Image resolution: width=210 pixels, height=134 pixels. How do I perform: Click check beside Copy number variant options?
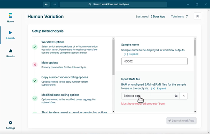[x=35, y=81]
